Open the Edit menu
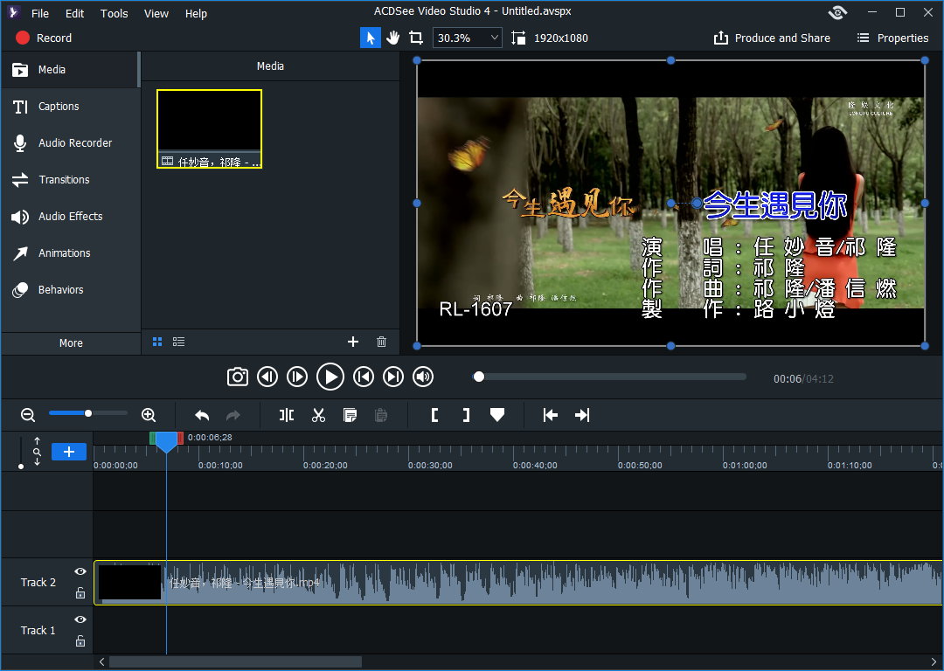This screenshot has height=671, width=944. point(74,13)
